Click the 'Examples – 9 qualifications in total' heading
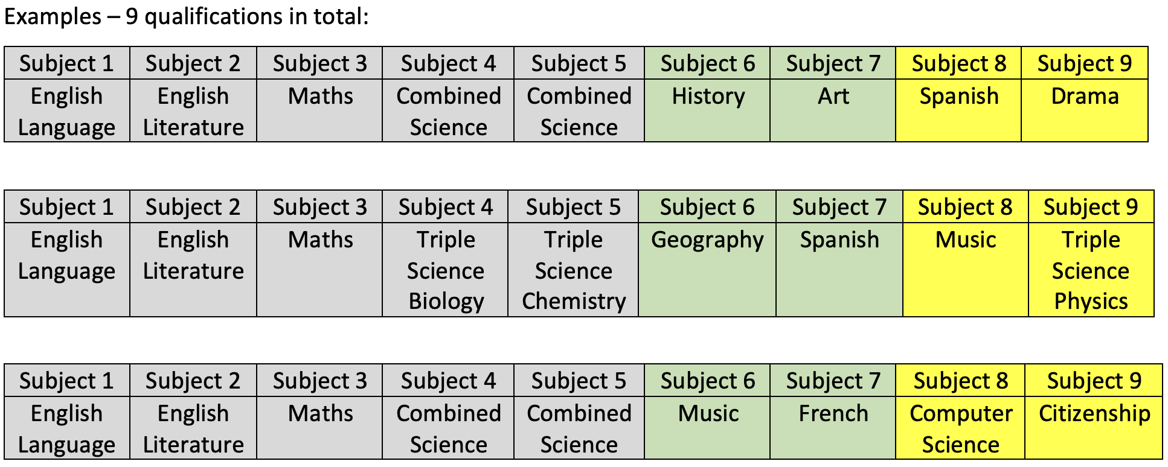The width and height of the screenshot is (1168, 467). 186,16
